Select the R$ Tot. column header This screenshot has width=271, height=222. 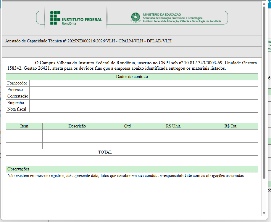coord(231,126)
